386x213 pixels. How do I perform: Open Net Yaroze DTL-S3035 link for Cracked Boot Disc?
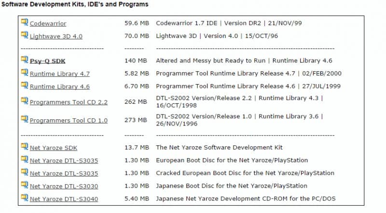(x=64, y=174)
